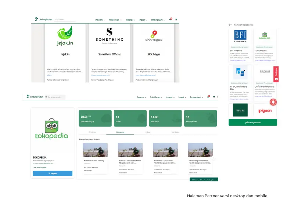Open notifications bell on partner list page

[171, 19]
